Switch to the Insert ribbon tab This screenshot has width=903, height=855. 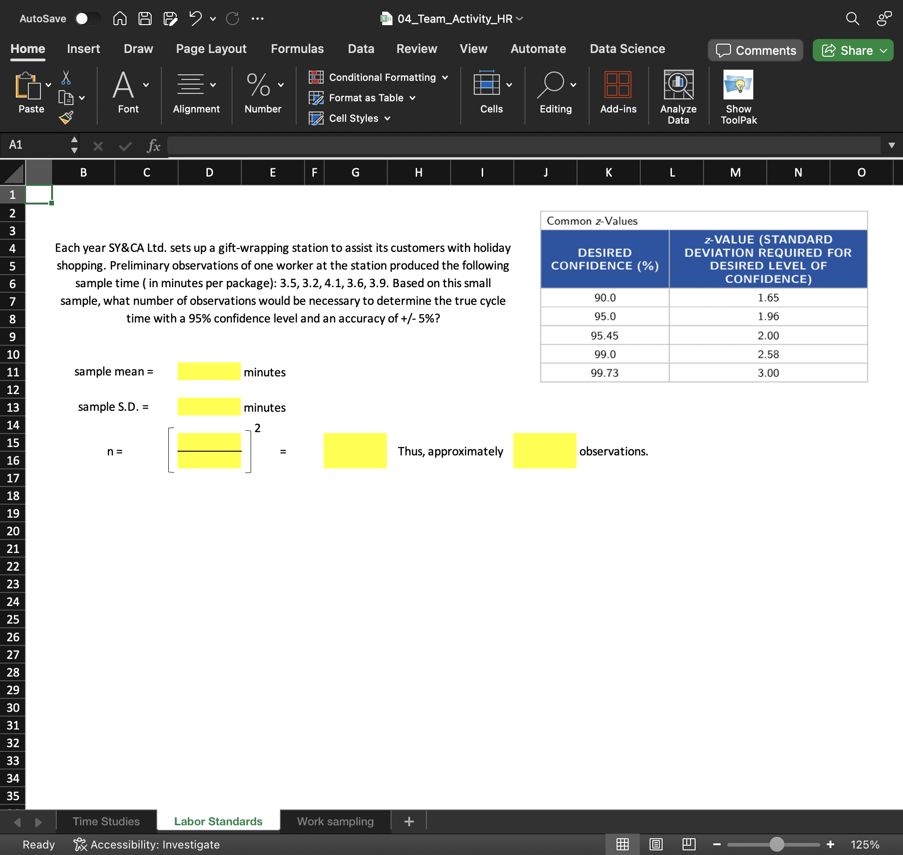click(x=83, y=49)
